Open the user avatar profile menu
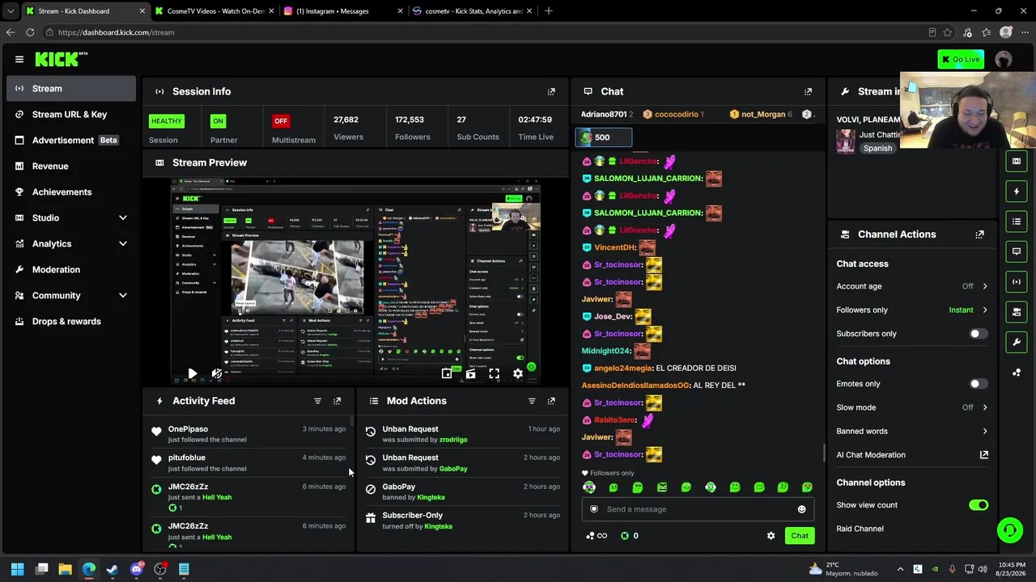Image resolution: width=1036 pixels, height=582 pixels. coord(1004,59)
